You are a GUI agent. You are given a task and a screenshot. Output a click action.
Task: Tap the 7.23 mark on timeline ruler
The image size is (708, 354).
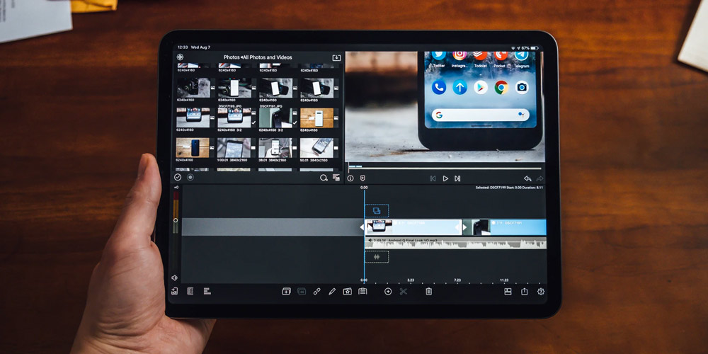[x=457, y=280]
